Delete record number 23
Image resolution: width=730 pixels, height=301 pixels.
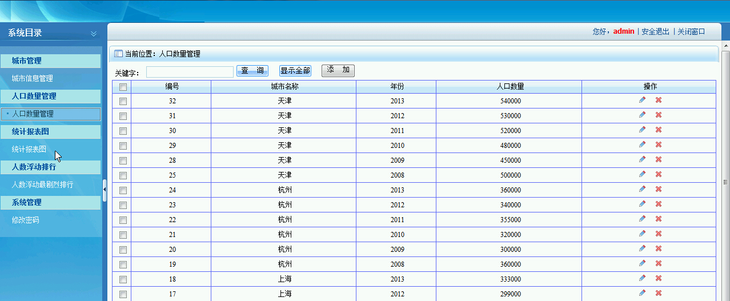(658, 204)
